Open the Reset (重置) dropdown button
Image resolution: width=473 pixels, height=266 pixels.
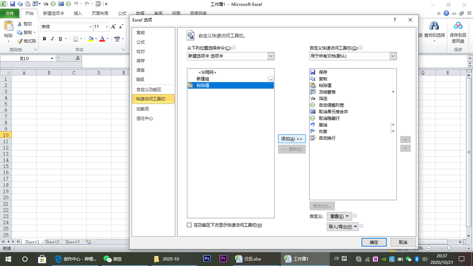click(339, 216)
